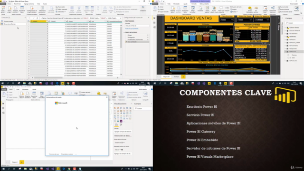Open Transformar tab in Power Query
304x171 pixels.
coord(17,4)
